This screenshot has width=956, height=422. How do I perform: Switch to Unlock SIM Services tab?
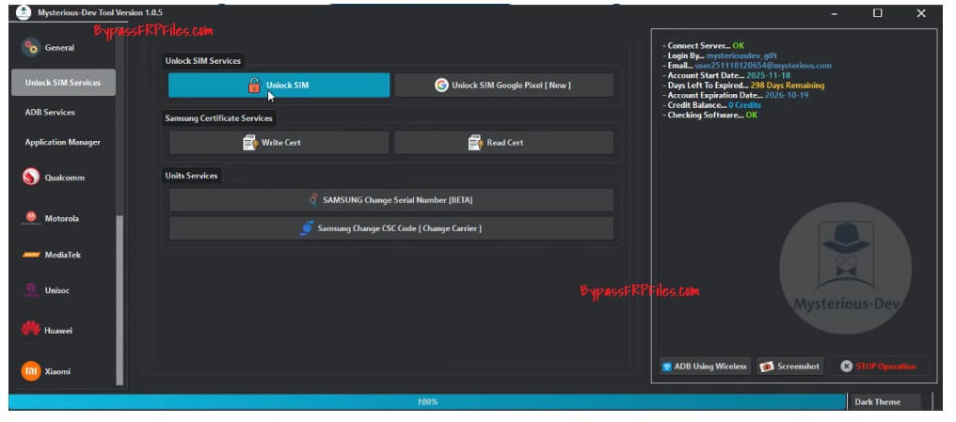coord(63,82)
